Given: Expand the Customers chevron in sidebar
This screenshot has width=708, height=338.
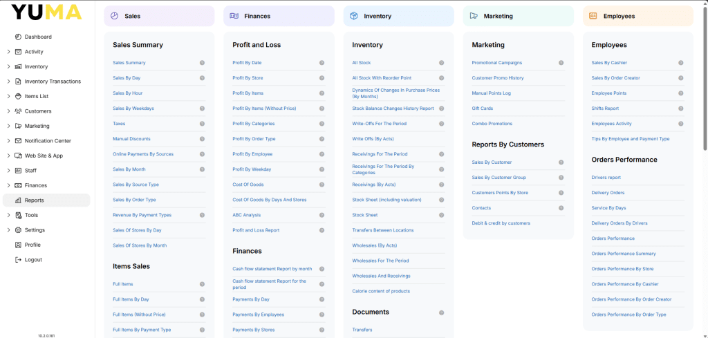Looking at the screenshot, I should [x=8, y=111].
